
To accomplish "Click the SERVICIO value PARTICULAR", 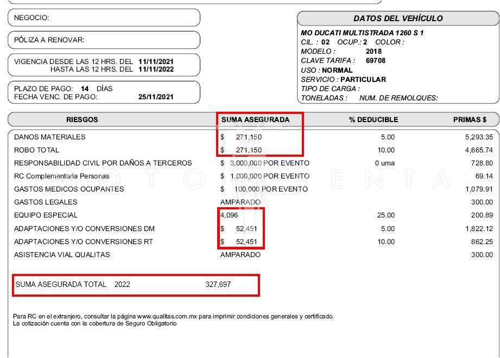I will point(363,79).
